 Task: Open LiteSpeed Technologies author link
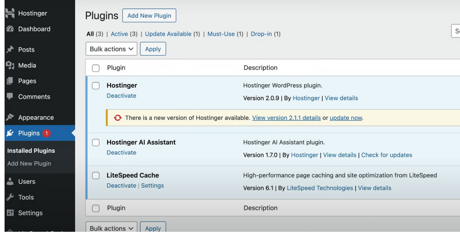coord(320,188)
